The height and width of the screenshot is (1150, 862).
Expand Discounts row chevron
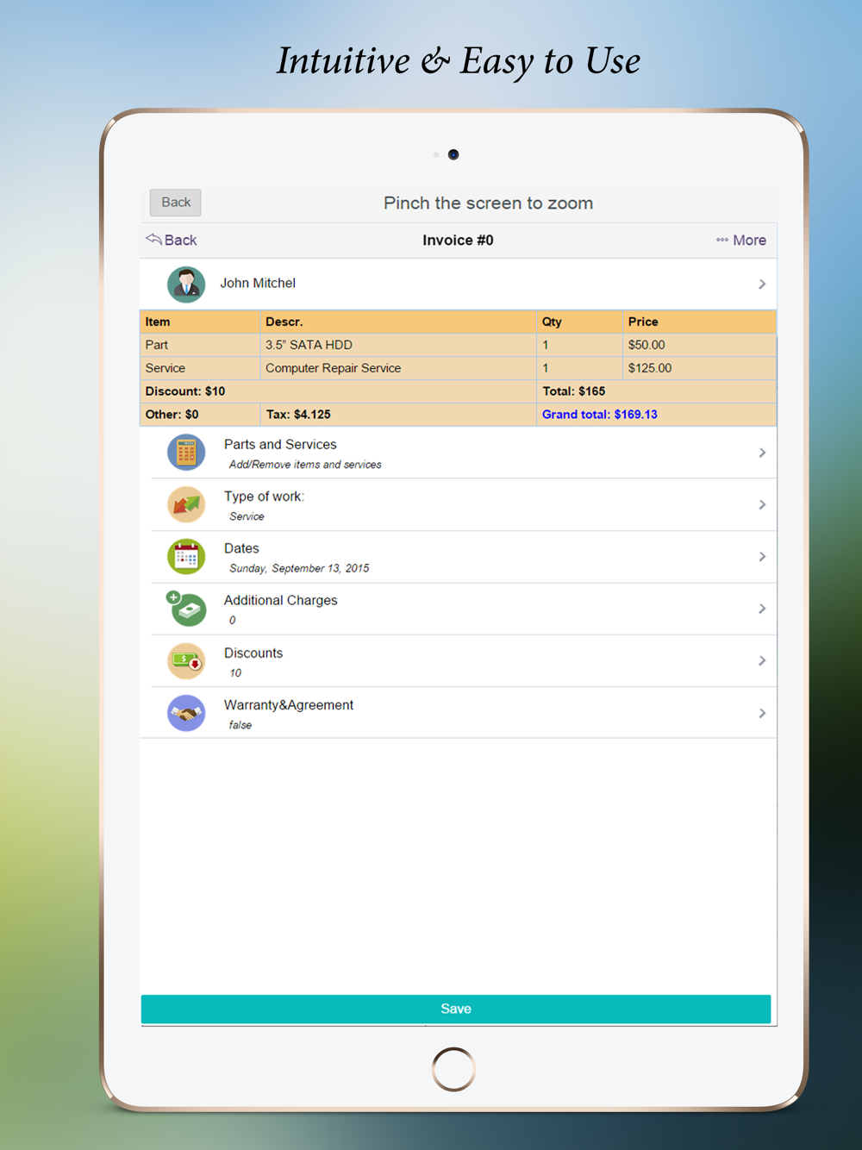coord(762,660)
